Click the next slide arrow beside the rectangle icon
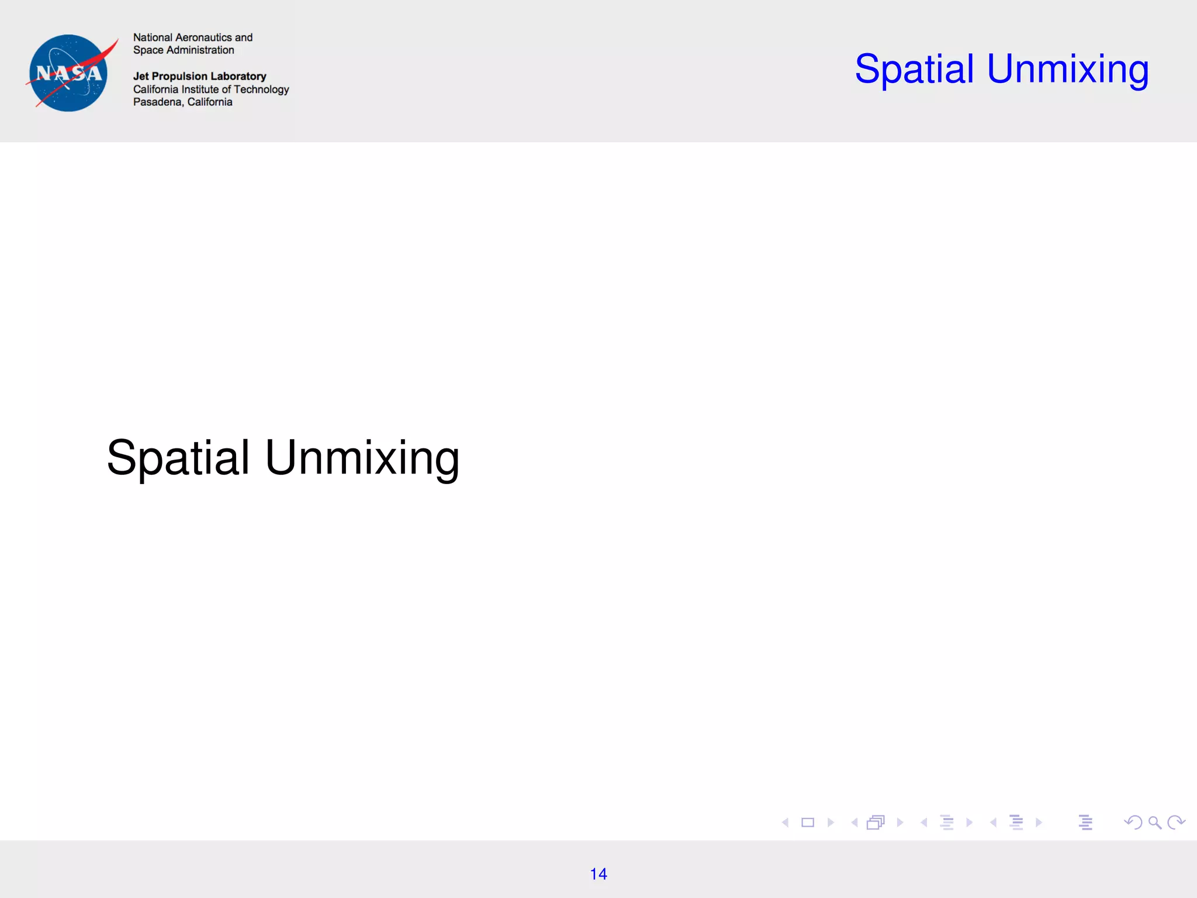 [x=831, y=823]
